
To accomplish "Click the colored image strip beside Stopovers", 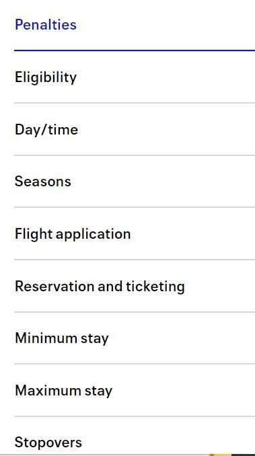I will point(232,455).
